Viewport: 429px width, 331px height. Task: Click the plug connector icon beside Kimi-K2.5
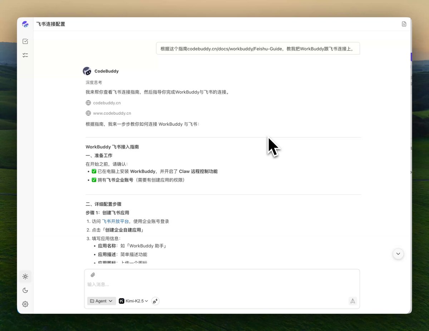[155, 301]
